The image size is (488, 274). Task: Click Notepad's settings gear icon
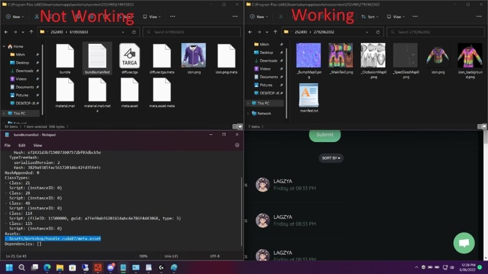(237, 145)
